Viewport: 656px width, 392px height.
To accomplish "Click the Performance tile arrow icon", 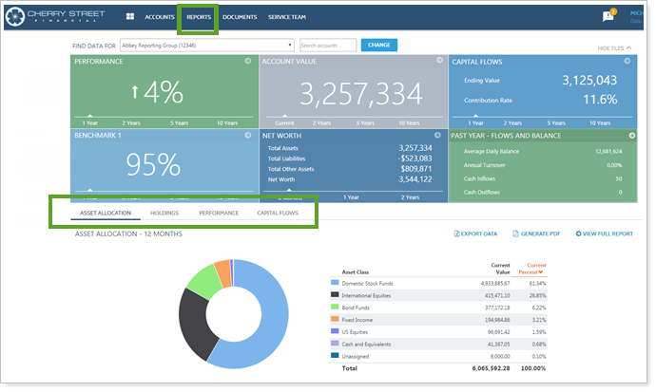I will coord(247,62).
